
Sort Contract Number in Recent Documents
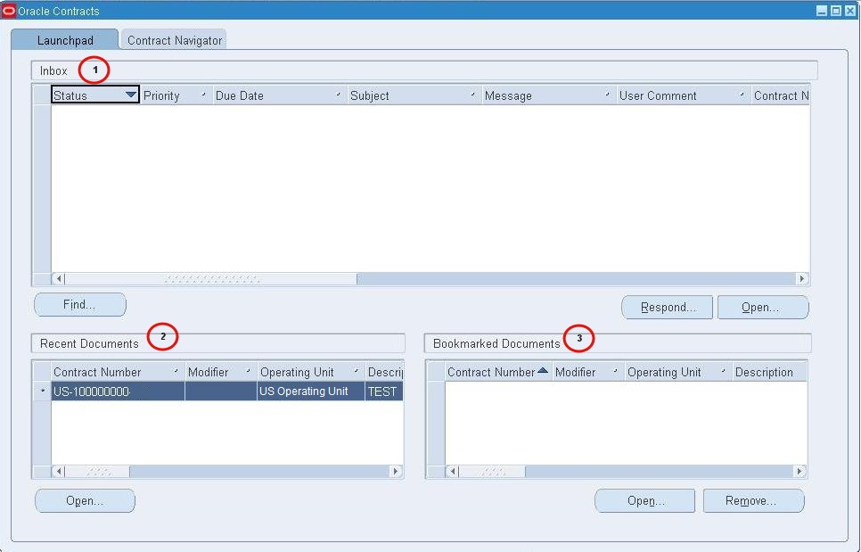click(176, 371)
